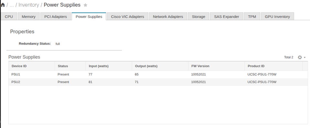Expand the gear dropdown arrow
This screenshot has height=128, width=310.
[305, 57]
